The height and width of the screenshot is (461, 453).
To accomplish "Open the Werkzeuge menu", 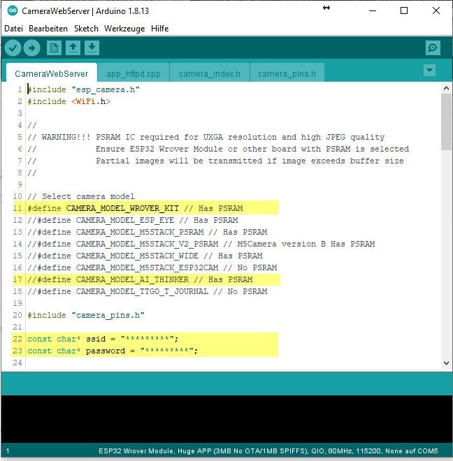I will 124,29.
